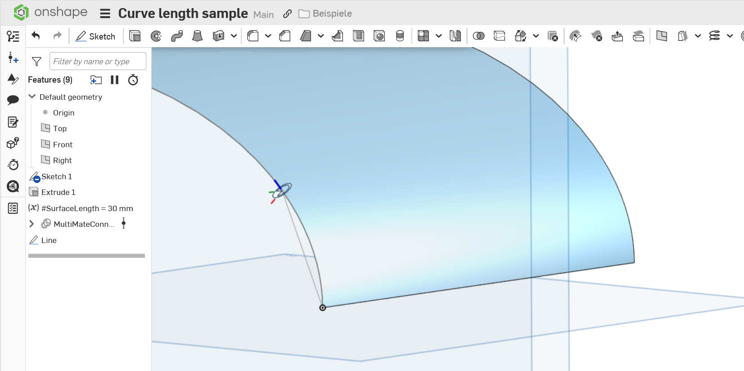Activate the Sweep tool
This screenshot has width=744, height=371.
point(177,36)
